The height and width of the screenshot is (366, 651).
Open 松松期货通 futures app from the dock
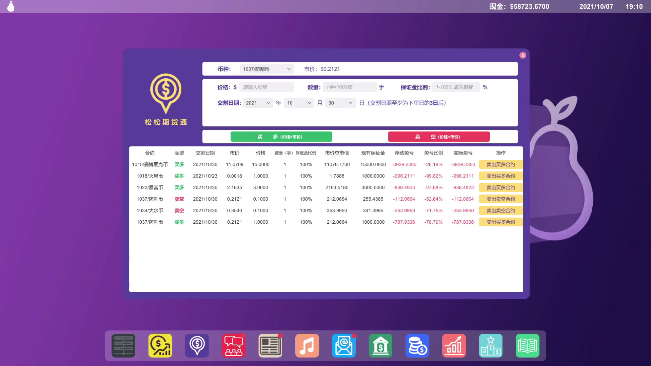click(196, 345)
